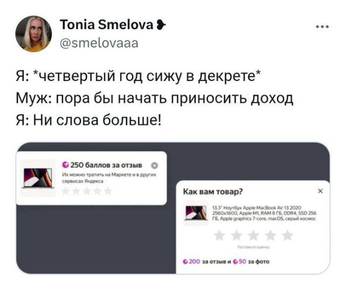The image size is (346, 284).
Task: Click the first star in the 250 баллов card
Action: 66,192
